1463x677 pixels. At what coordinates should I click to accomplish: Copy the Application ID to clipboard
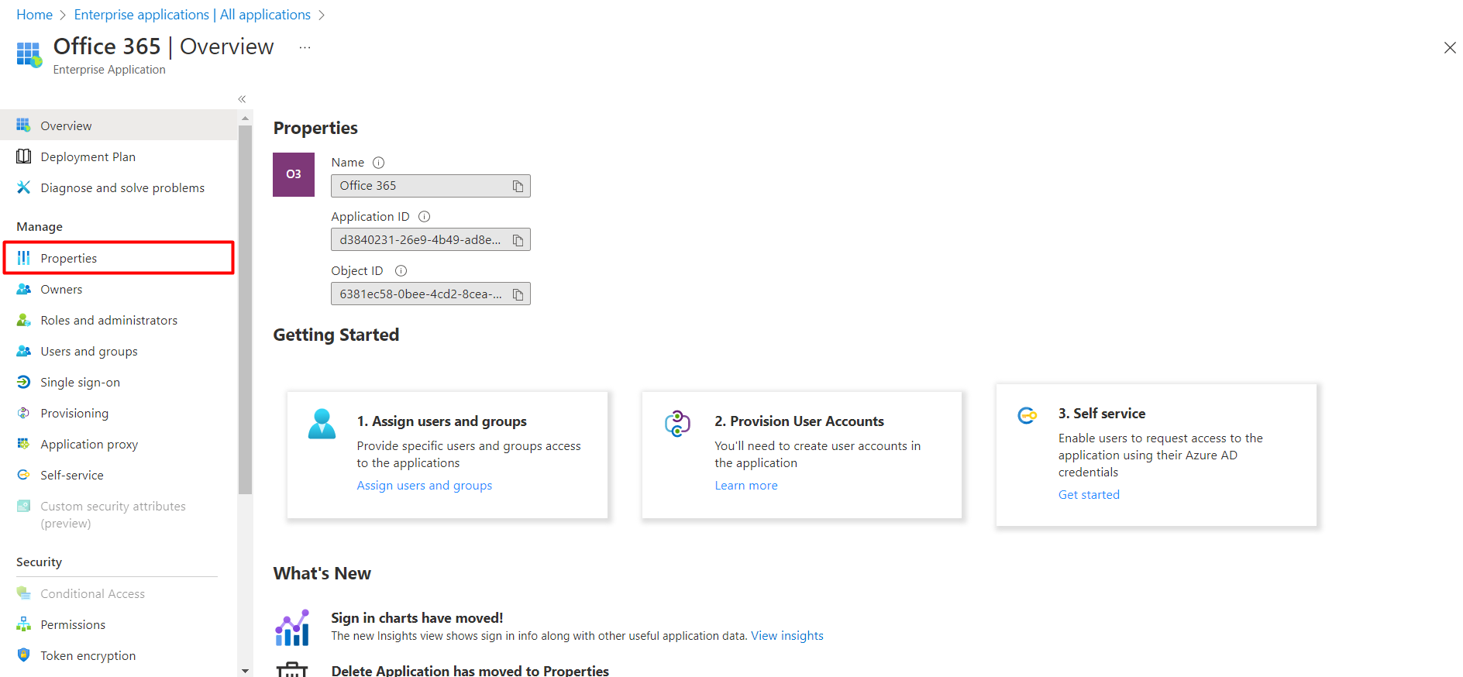pos(518,240)
